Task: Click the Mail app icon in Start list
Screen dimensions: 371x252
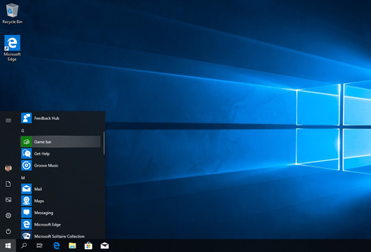Action: coord(26,189)
